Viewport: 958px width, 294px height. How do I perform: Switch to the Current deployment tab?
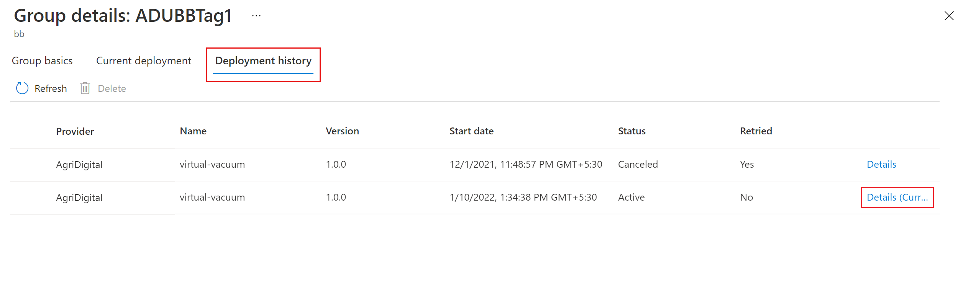[x=144, y=61]
